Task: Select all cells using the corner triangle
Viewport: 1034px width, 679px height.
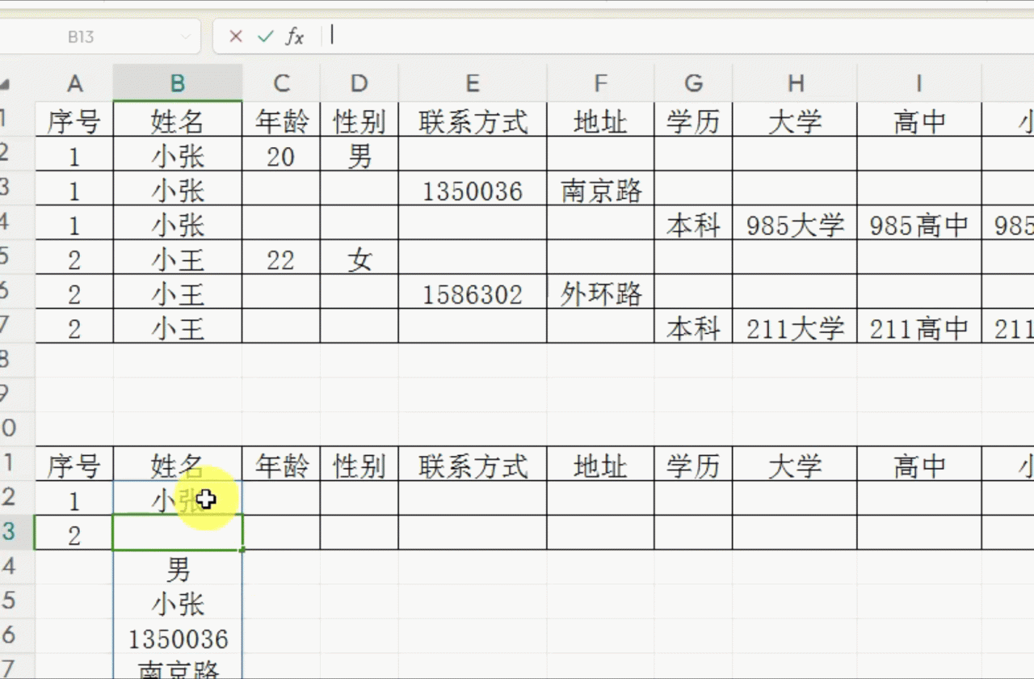Action: [x=5, y=84]
